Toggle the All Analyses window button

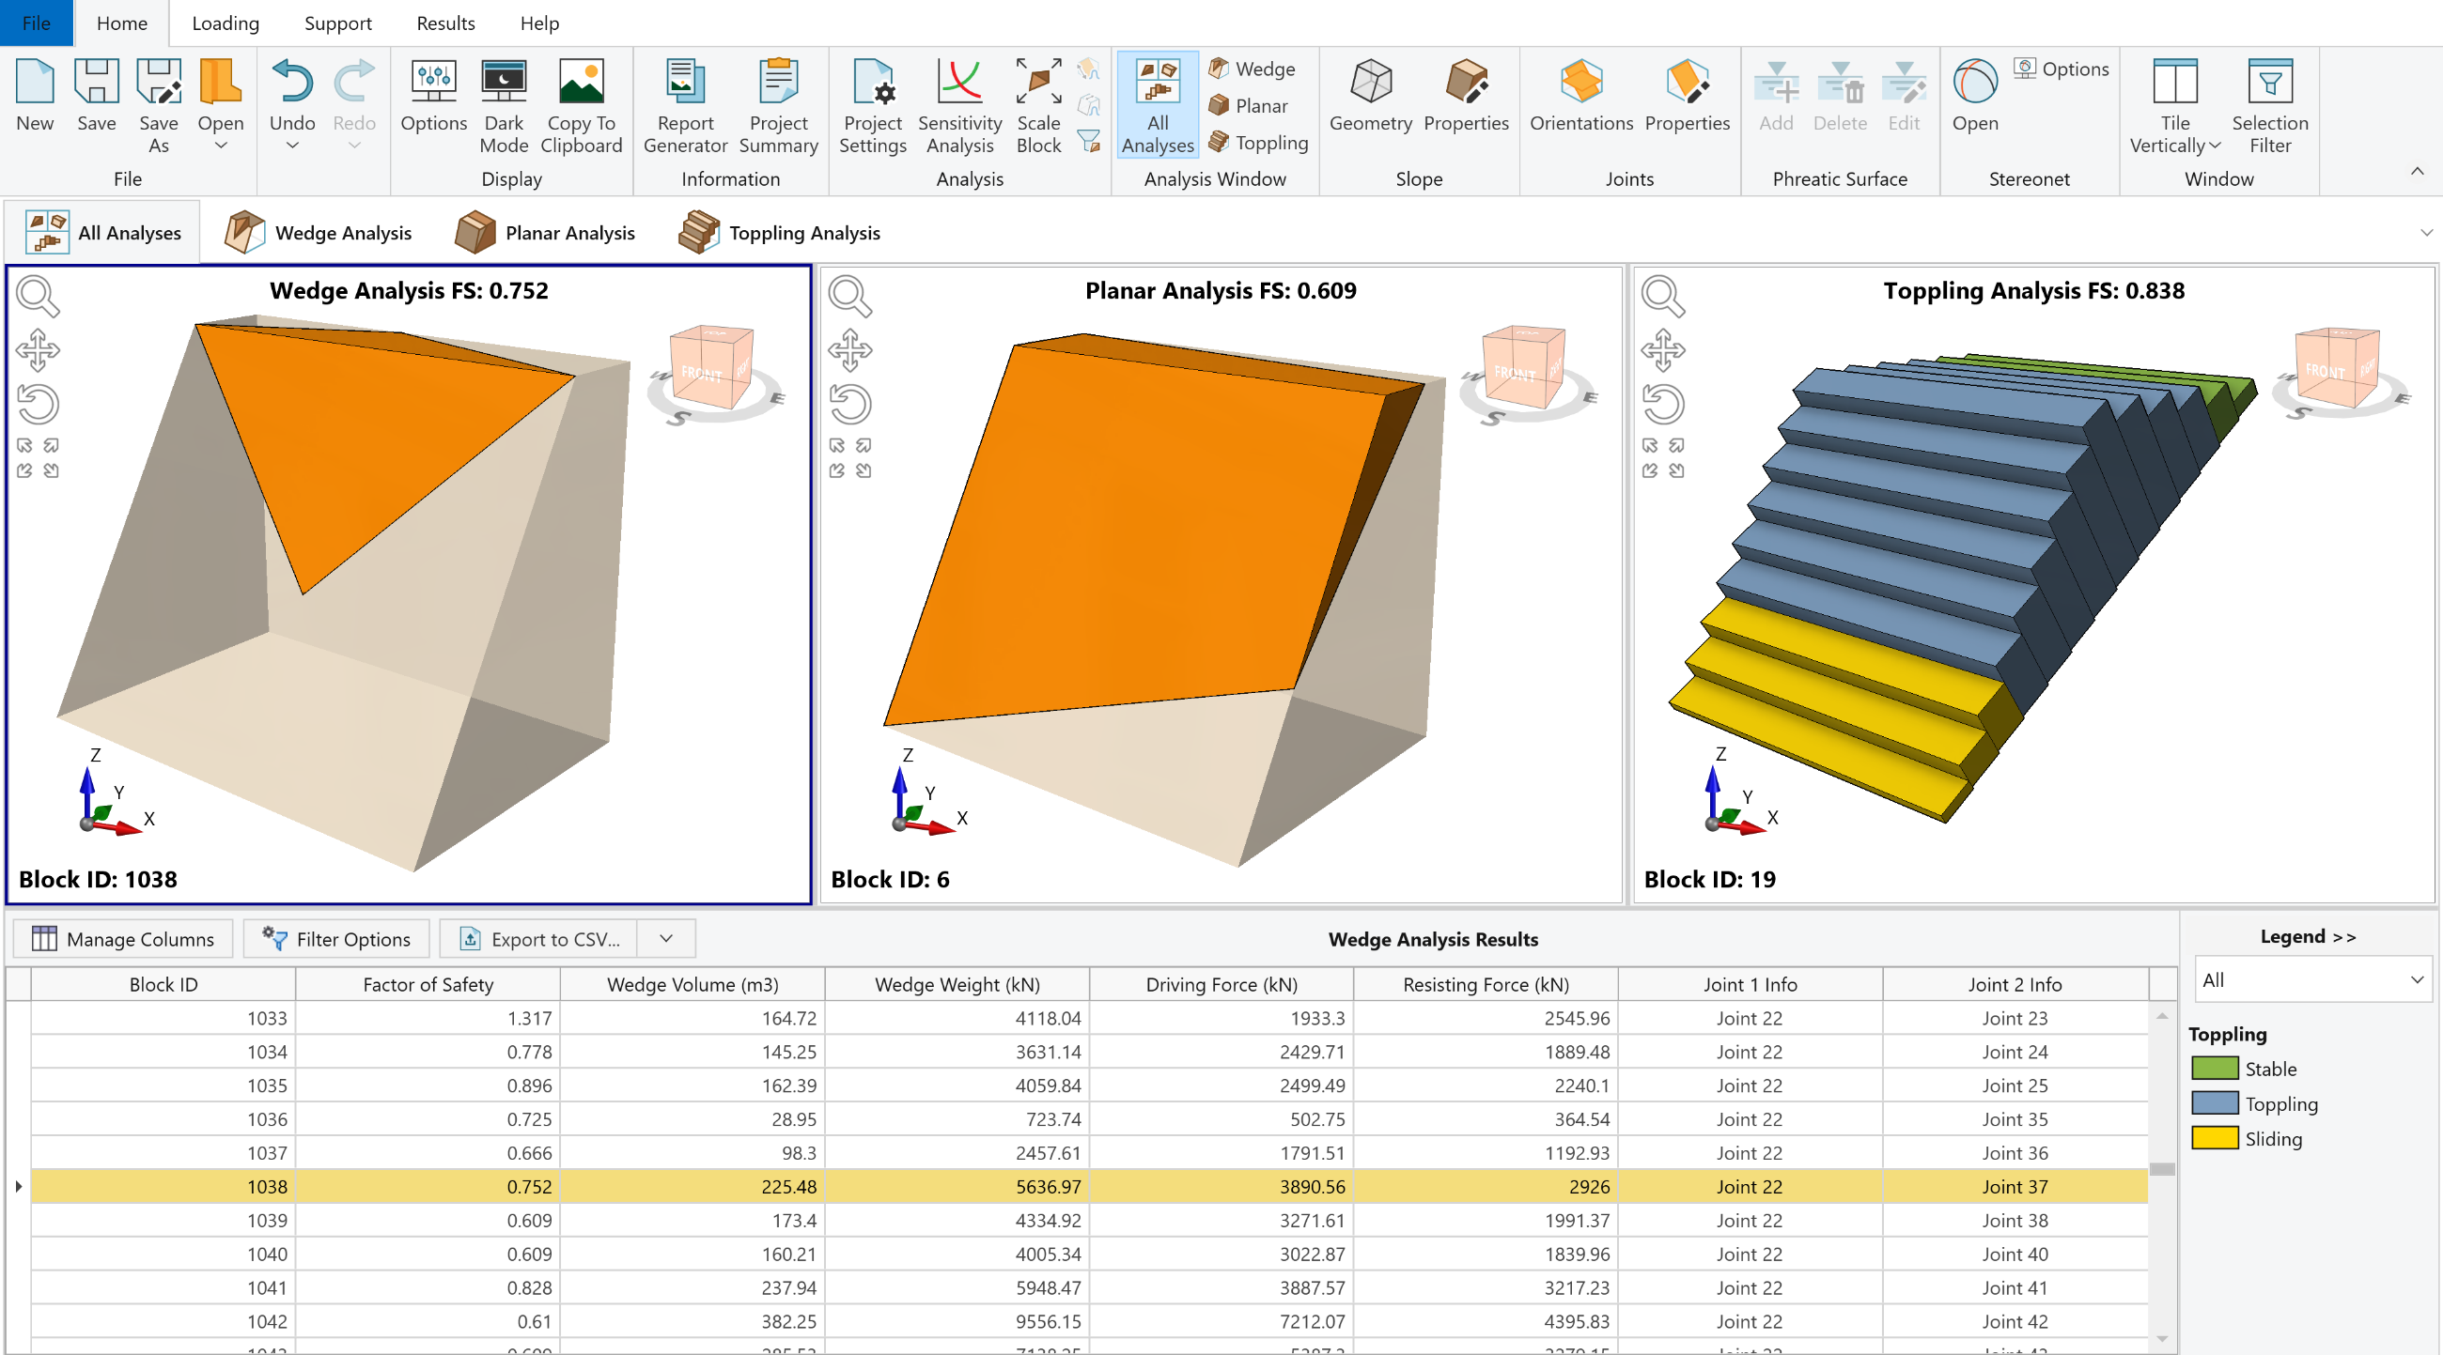coord(1157,104)
